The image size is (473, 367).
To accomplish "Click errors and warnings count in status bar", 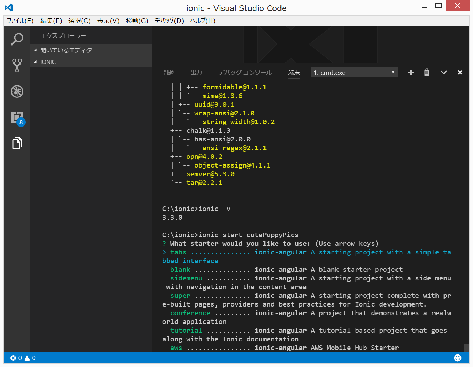I will [23, 358].
